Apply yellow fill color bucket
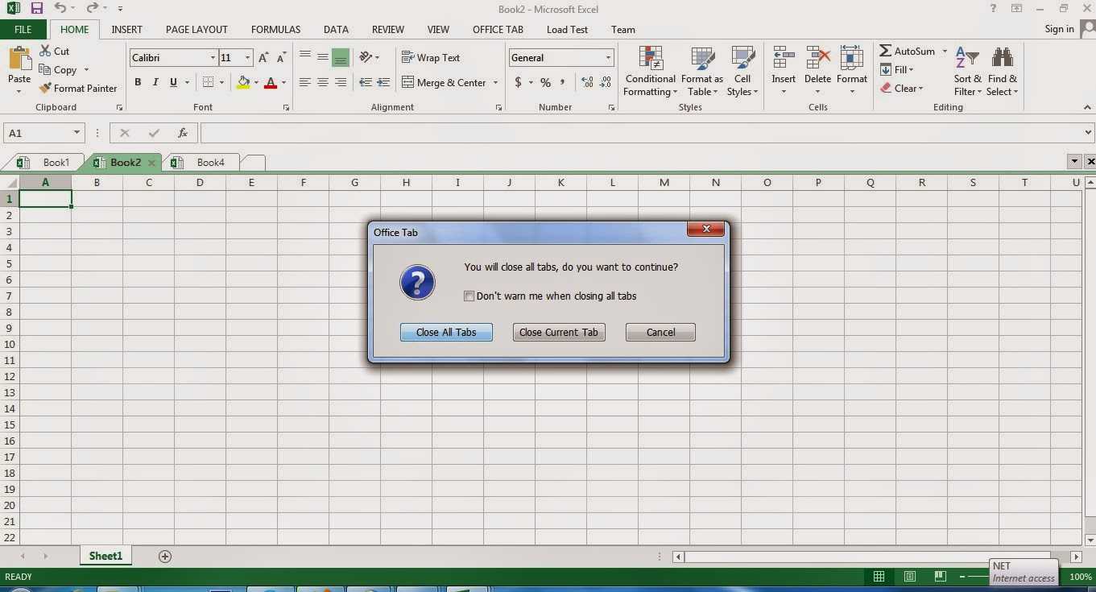The image size is (1096, 592). pyautogui.click(x=243, y=82)
